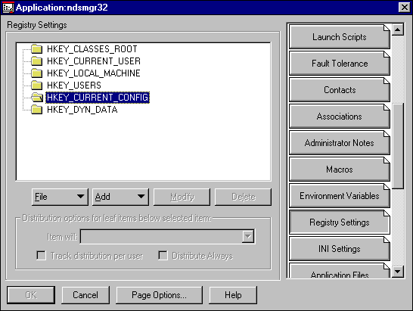The image size is (413, 311).
Task: Switch to the Launch Scripts page tab
Action: 339,37
